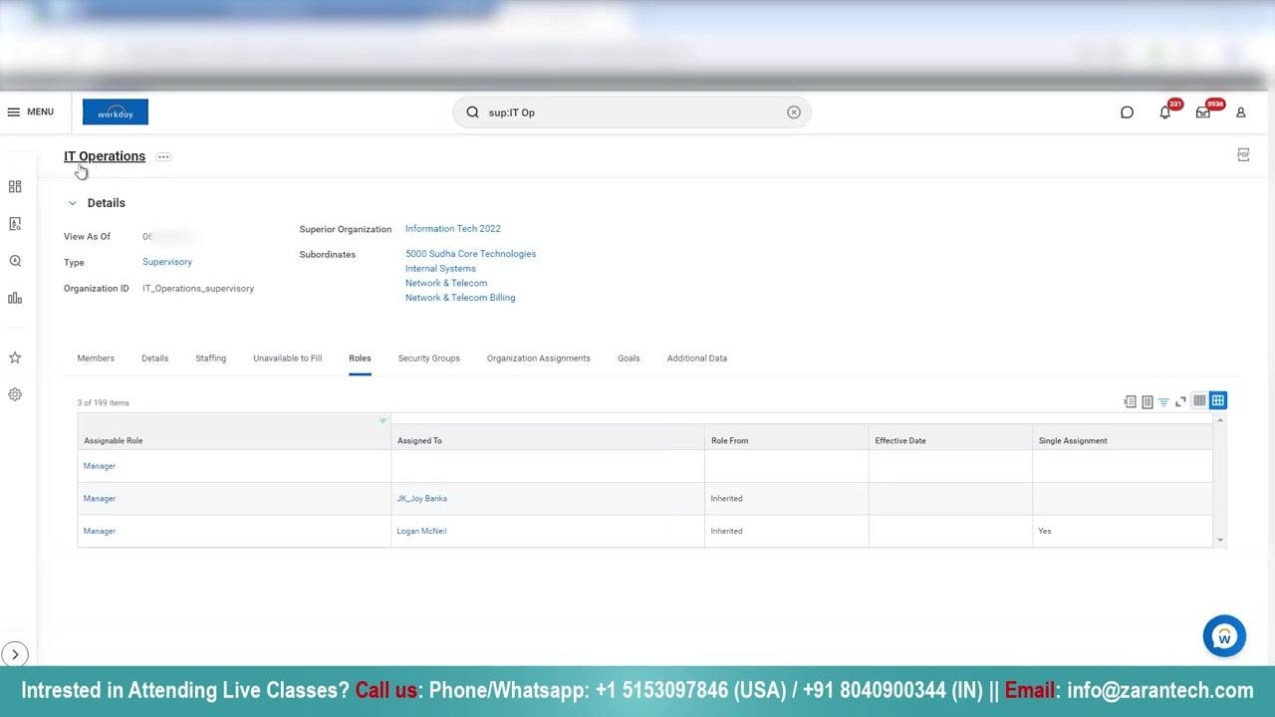Open the Workday assistant floating button
Screen dimensions: 1275x717
point(1224,636)
